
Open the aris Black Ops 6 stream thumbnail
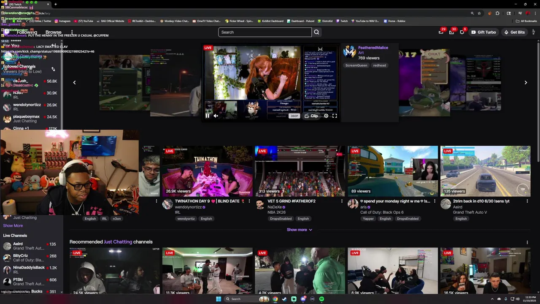pos(393,171)
